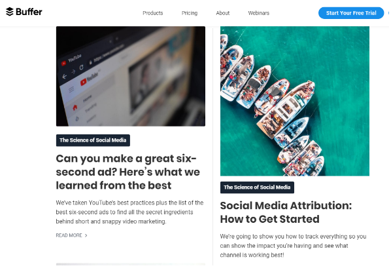Viewport: 391px width, 270px height.
Task: Click the partially visible thumbnail at page bottom
Action: tap(131, 264)
